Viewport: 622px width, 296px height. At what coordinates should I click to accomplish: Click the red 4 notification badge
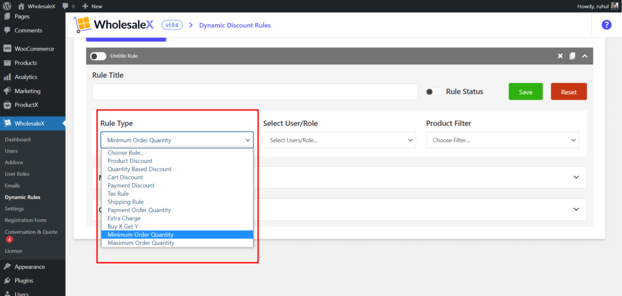pyautogui.click(x=10, y=239)
